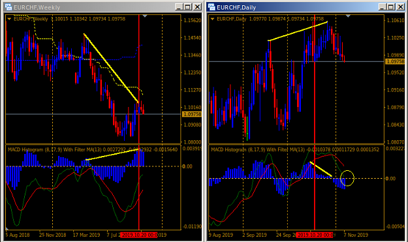Click the 1.09758 current price tag on Daily chart
This screenshot has width=408, height=242.
coord(395,61)
